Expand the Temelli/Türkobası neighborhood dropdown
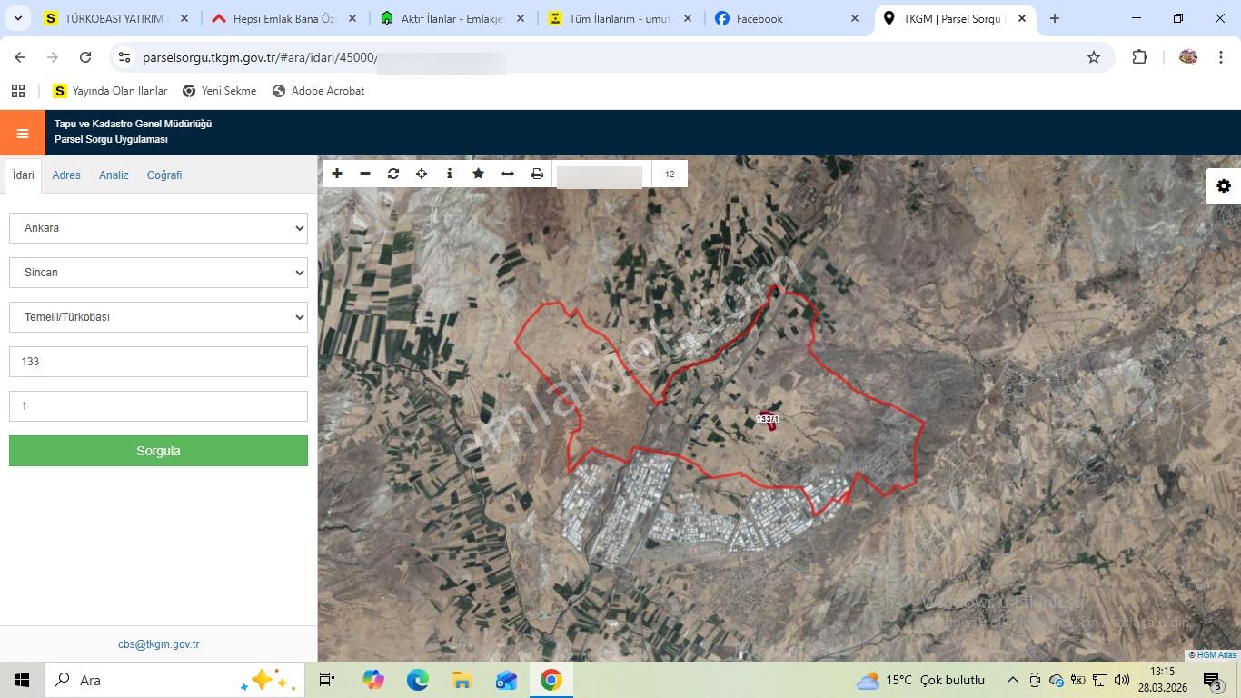1241x698 pixels. (158, 317)
